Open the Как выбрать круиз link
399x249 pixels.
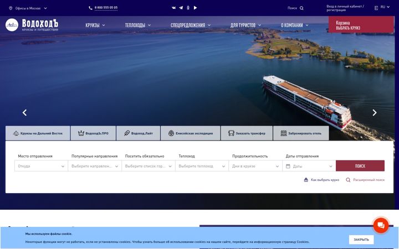pyautogui.click(x=325, y=180)
